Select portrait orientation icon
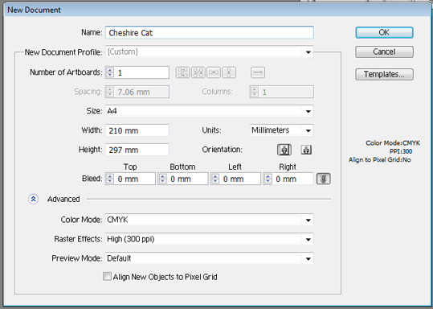Viewport: 433px width, 309px height. click(x=284, y=150)
